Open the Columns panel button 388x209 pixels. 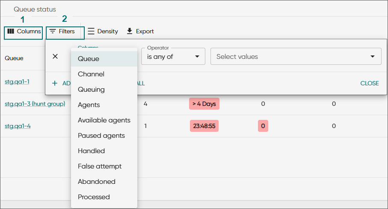coord(24,31)
